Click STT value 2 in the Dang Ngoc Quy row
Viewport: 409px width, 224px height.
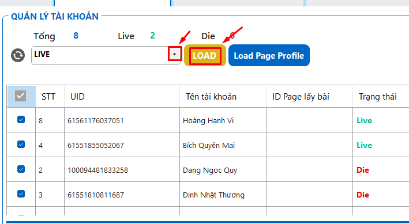pyautogui.click(x=40, y=170)
